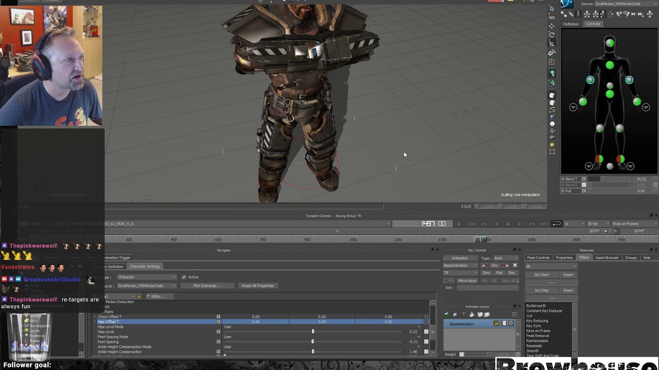Open the TR keying group dropdown

(460, 273)
